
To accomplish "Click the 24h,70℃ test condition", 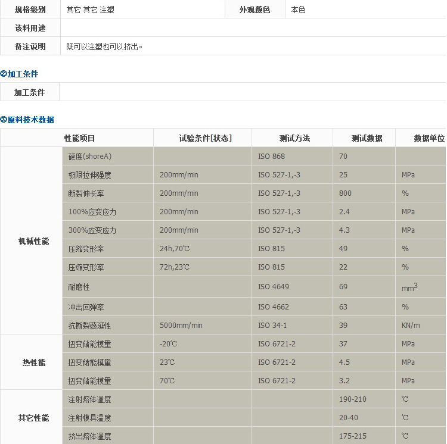I will pos(175,248).
